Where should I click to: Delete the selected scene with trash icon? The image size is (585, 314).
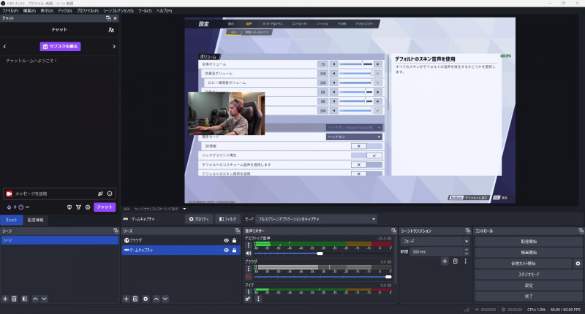point(14,299)
